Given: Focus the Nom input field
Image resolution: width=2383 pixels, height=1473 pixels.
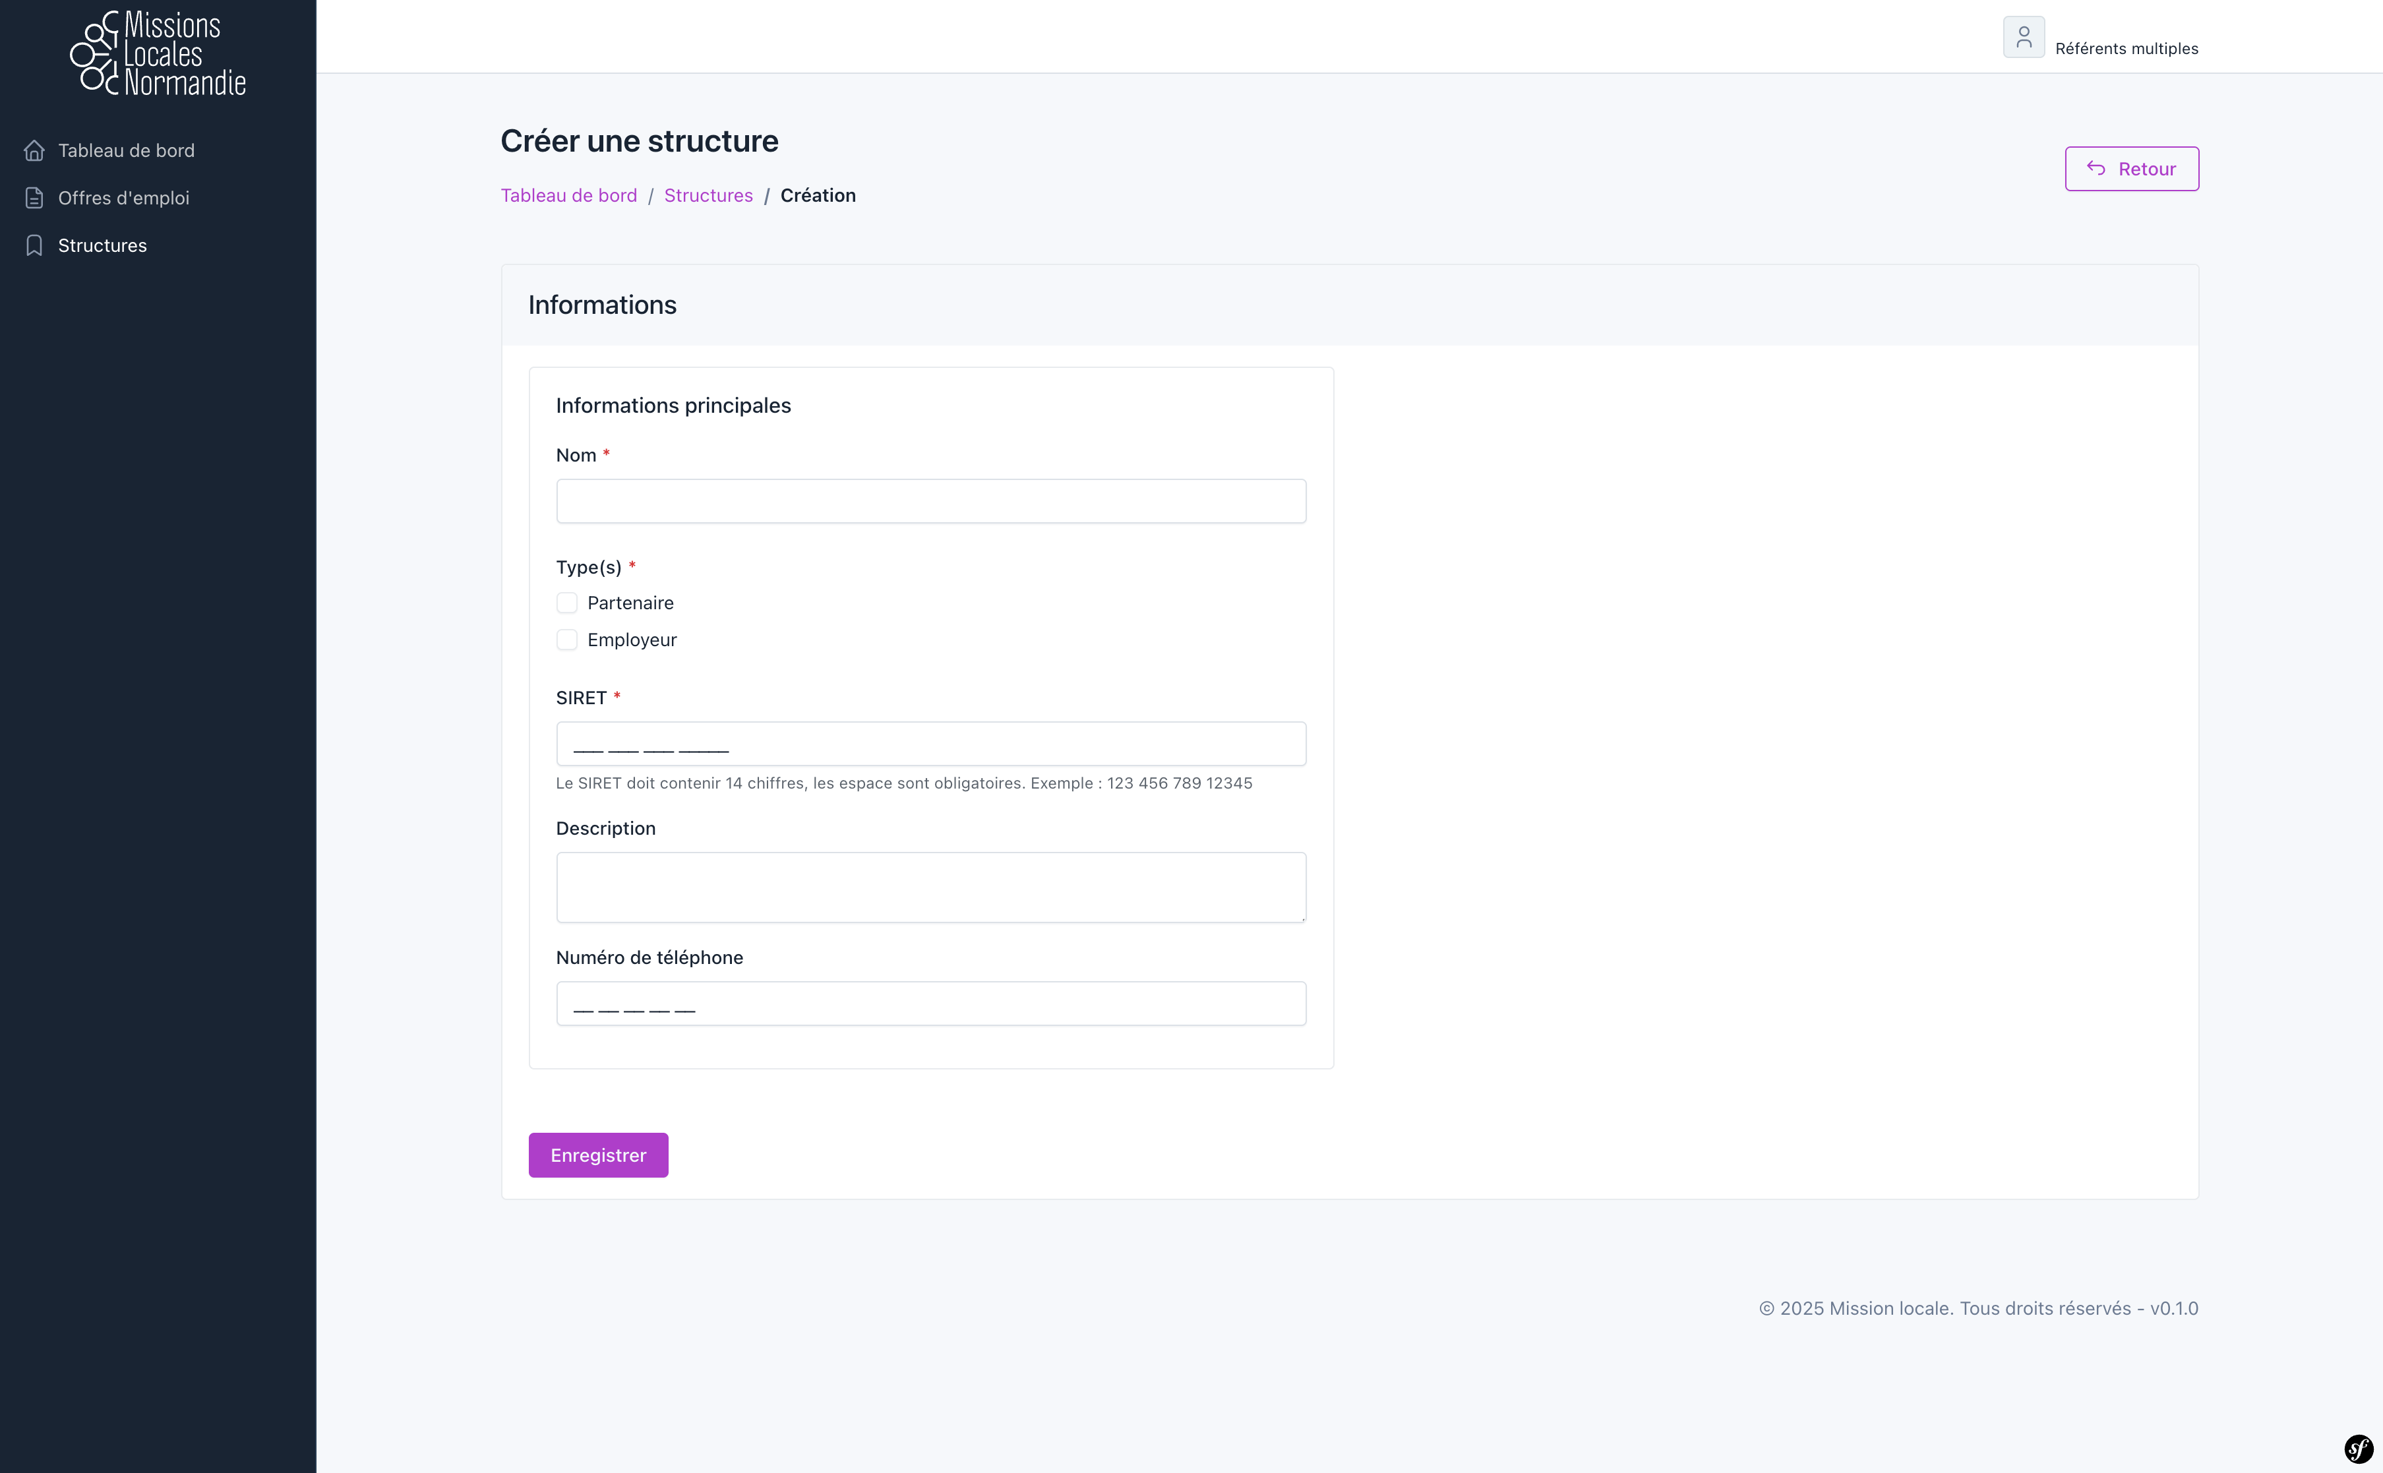Looking at the screenshot, I should [930, 500].
